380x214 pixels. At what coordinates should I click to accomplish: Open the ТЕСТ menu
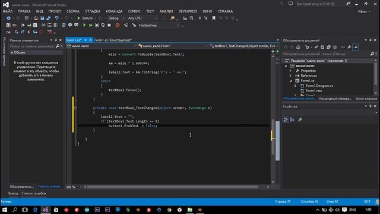click(150, 11)
